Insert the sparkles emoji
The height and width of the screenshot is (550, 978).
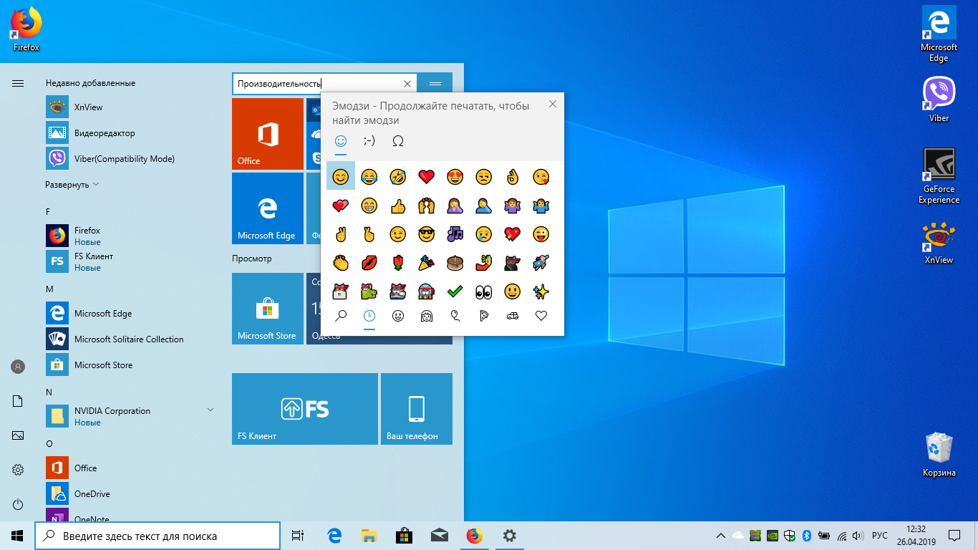click(x=541, y=291)
